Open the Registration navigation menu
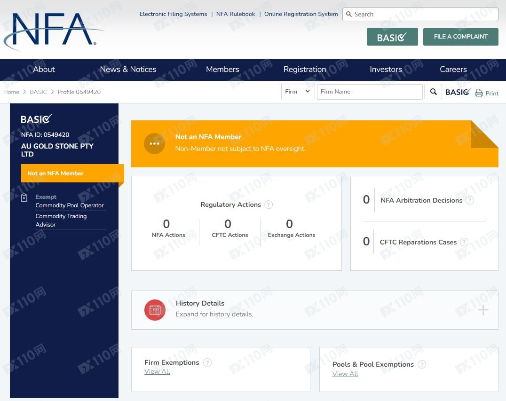506x401 pixels. [x=304, y=69]
